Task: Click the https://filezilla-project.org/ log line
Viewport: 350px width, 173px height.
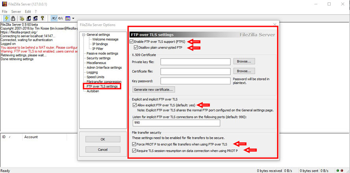Action: pyautogui.click(x=19, y=32)
